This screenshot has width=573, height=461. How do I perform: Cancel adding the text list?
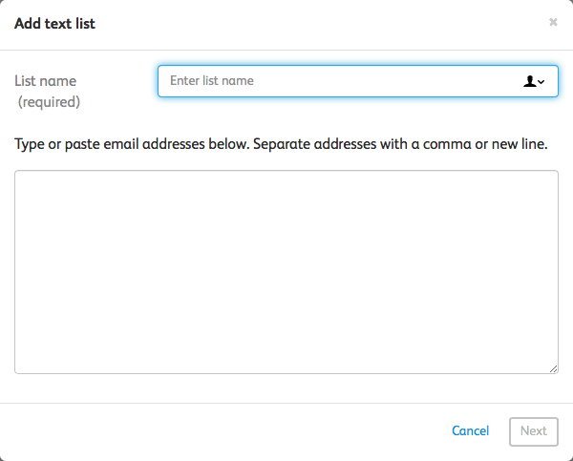tap(470, 430)
